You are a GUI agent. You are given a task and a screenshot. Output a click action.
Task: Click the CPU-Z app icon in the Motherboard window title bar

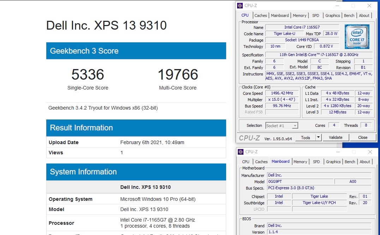[241, 152]
